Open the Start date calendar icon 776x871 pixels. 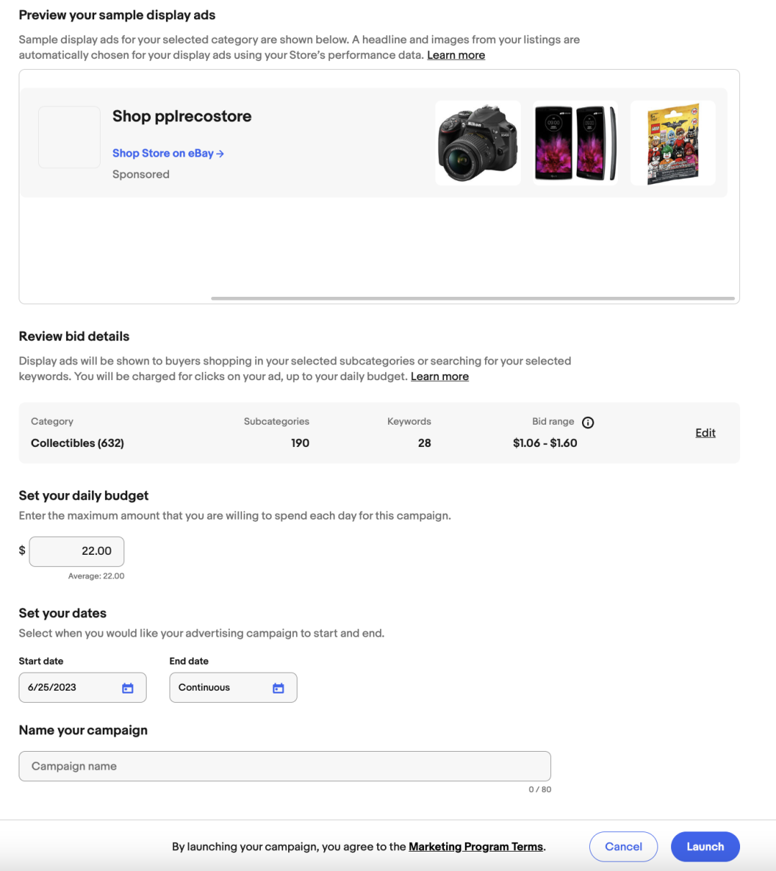coord(128,688)
